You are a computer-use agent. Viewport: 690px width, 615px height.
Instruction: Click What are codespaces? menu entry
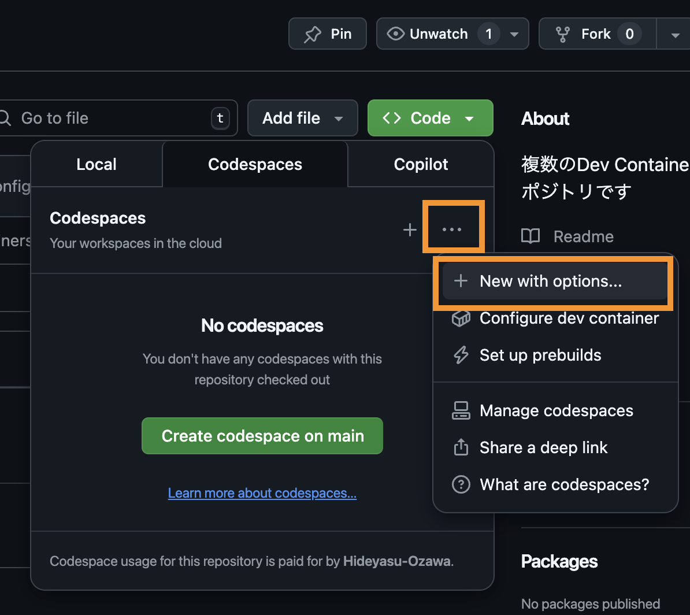click(x=555, y=484)
